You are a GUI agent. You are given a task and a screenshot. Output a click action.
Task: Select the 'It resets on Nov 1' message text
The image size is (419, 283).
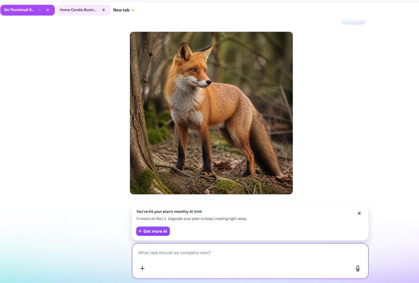pyautogui.click(x=192, y=218)
